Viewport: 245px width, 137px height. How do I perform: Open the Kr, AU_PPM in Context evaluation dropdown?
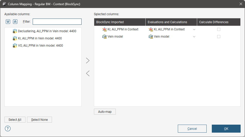tap(194, 29)
